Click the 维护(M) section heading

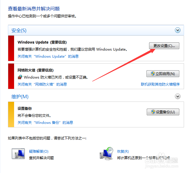click(x=20, y=97)
